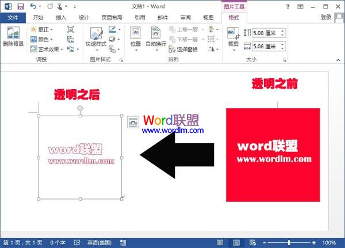The width and height of the screenshot is (345, 248).
Task: Click the language indicator 英语(美国)
Action: pyautogui.click(x=99, y=243)
